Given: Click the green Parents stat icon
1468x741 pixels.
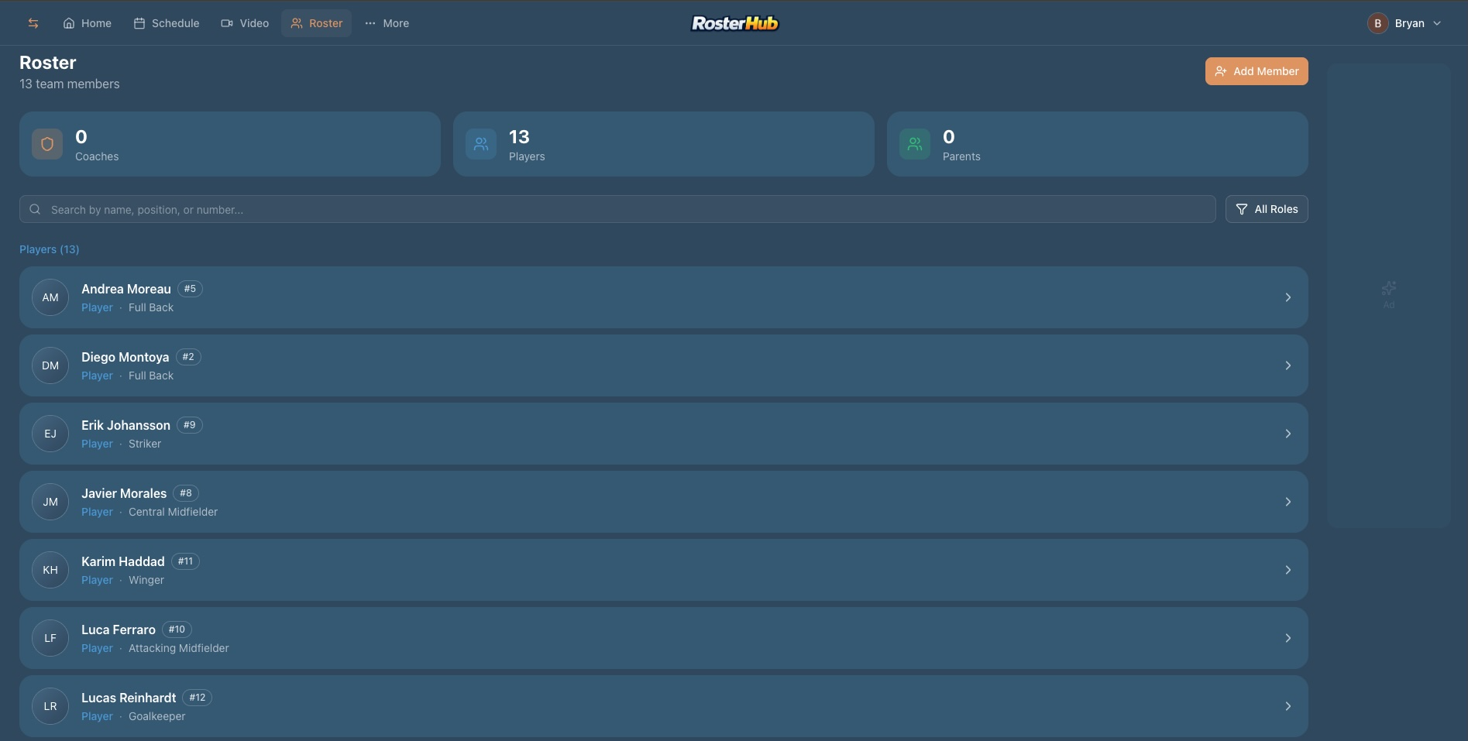Looking at the screenshot, I should coord(915,144).
